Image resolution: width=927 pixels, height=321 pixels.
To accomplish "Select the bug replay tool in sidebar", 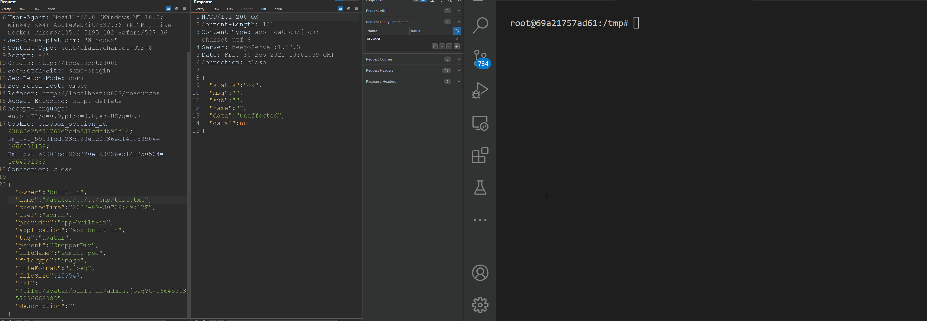I will pos(480,90).
